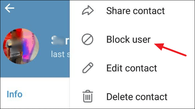This screenshot has width=195, height=109.
Task: Choose the Block user menu entry
Action: coord(132,39)
